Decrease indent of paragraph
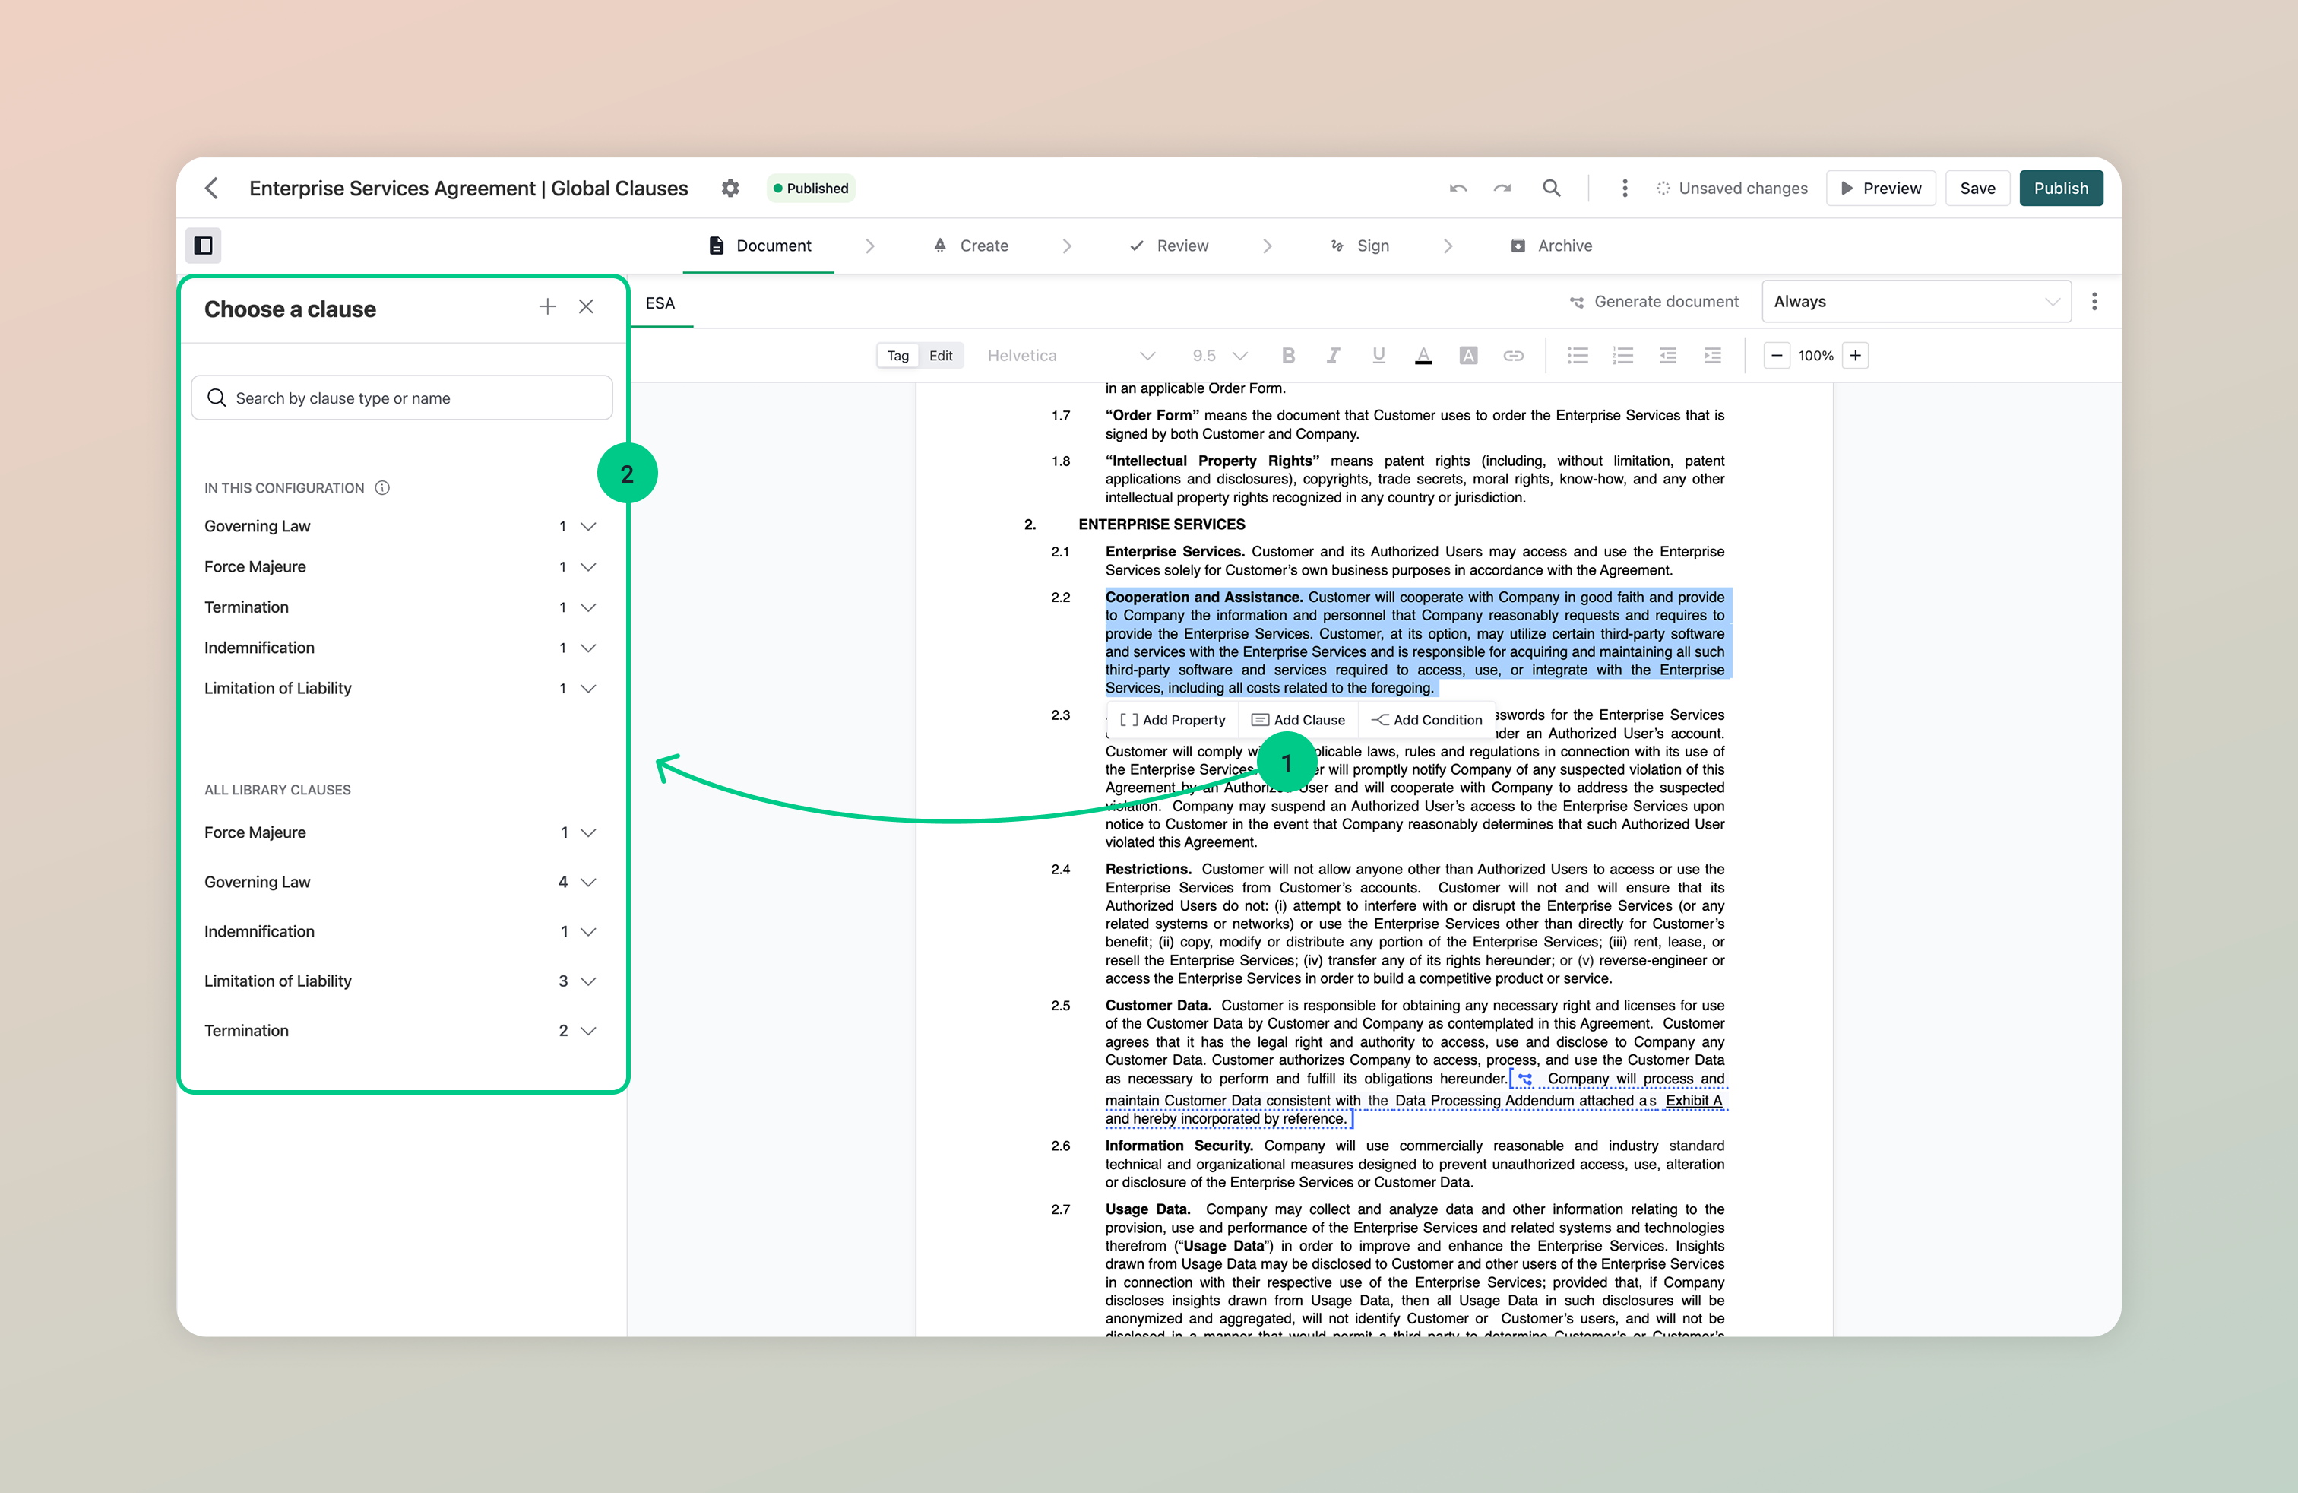Screen dimensions: 2298x1493 pyautogui.click(x=1667, y=355)
